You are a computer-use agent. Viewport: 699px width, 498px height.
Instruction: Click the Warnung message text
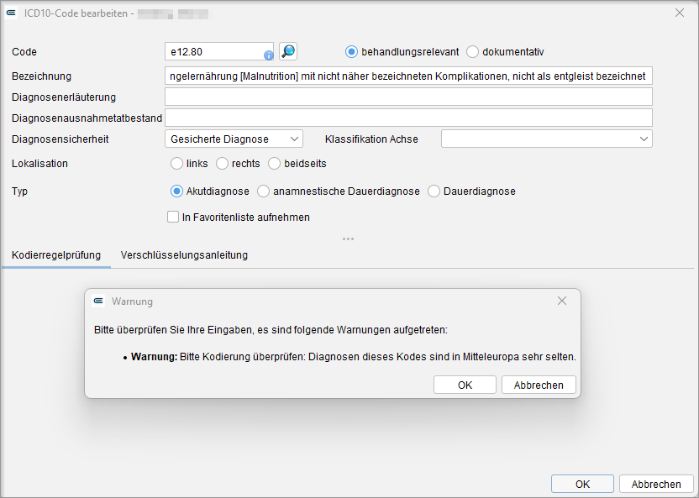354,357
